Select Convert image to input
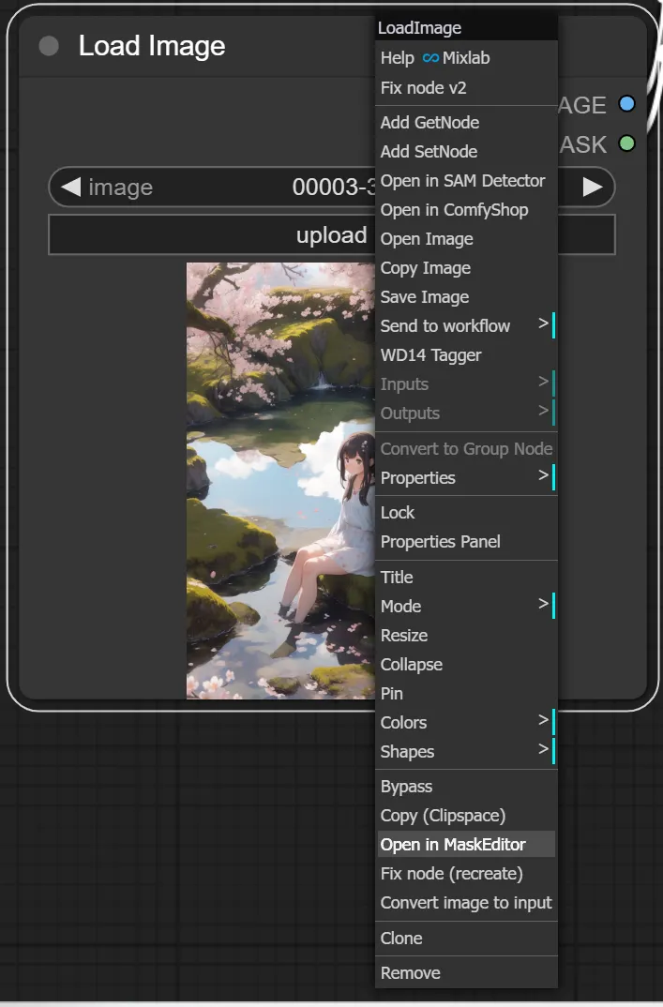Image resolution: width=663 pixels, height=1007 pixels. [466, 903]
